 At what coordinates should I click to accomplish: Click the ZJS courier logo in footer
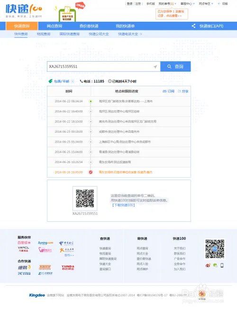coord(45,273)
